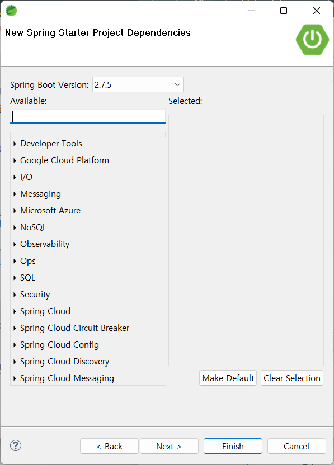Click the Make Default button
This screenshot has width=334, height=465.
coord(228,378)
